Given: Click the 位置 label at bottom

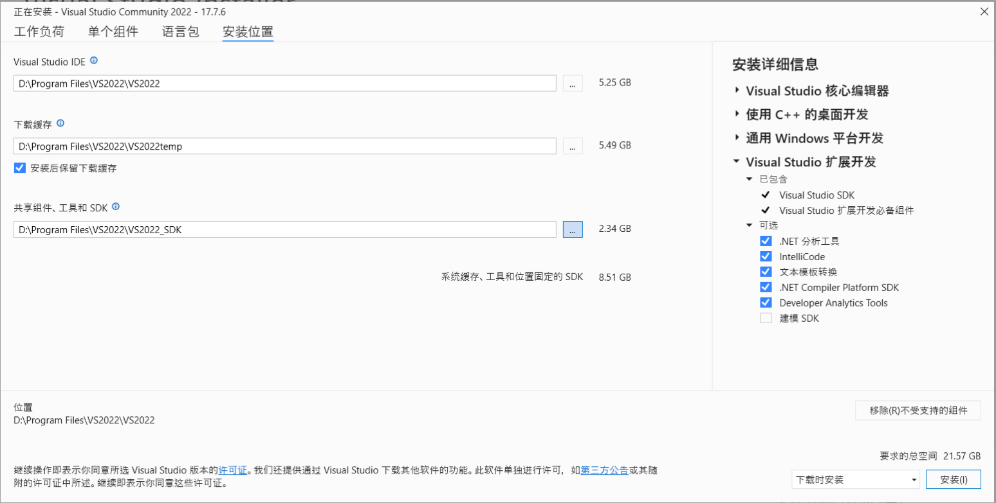Looking at the screenshot, I should (23, 407).
